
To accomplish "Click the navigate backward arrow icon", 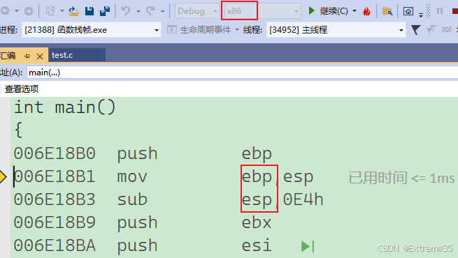I will [x=4, y=11].
